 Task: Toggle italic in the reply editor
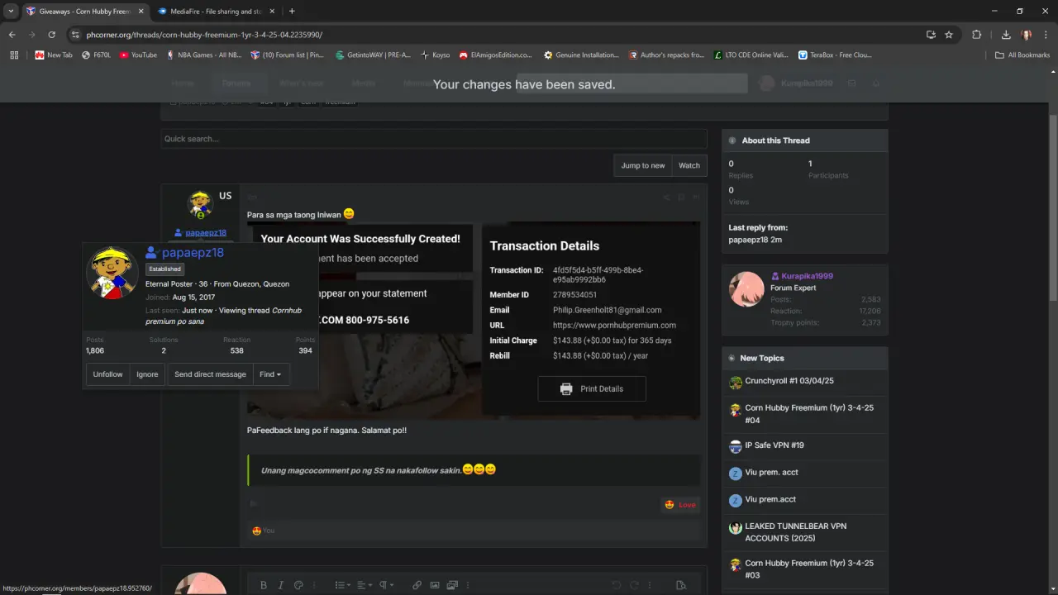pos(280,585)
